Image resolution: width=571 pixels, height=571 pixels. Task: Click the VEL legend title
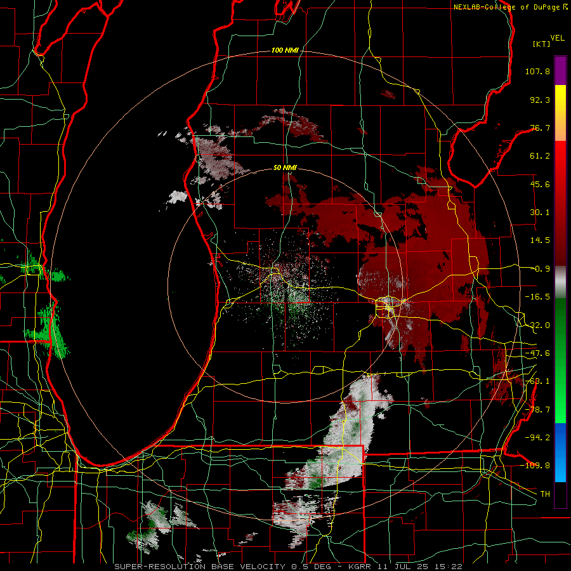pos(557,38)
